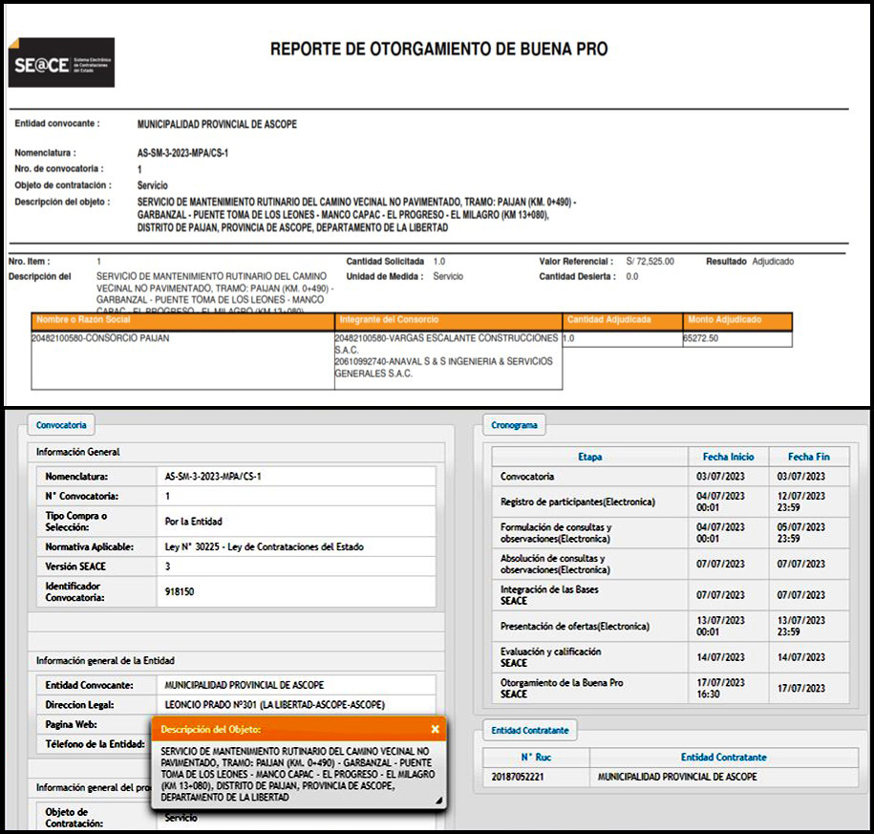Switch to the Cronograma tab
Screen dimensions: 874x834
tap(514, 425)
